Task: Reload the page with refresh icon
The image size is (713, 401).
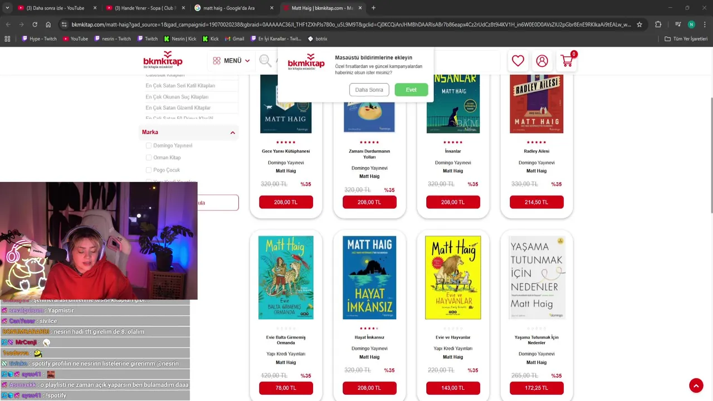Action: 35,25
